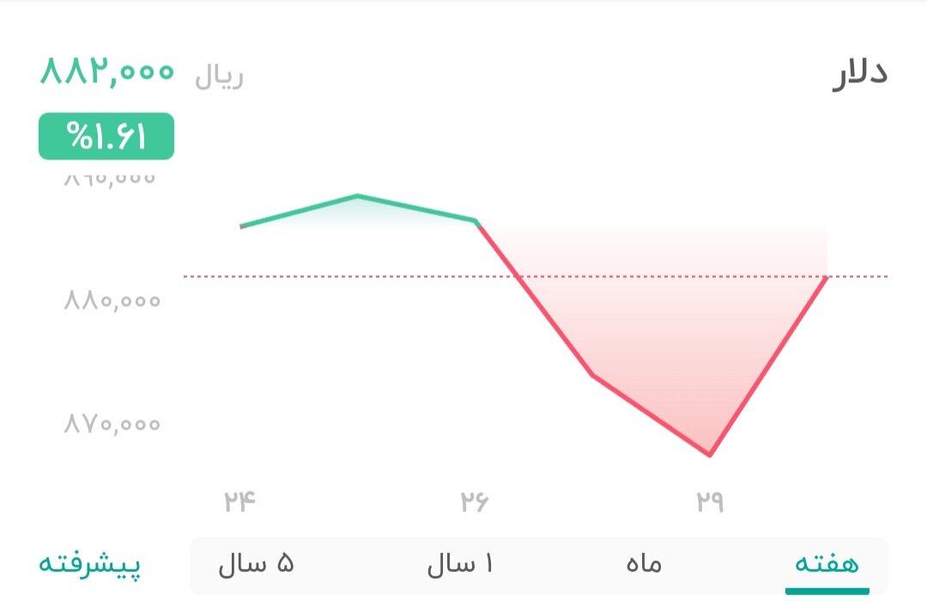Open the ۵ سال (five year) view
Viewport: 927px width, 601px height.
(255, 564)
